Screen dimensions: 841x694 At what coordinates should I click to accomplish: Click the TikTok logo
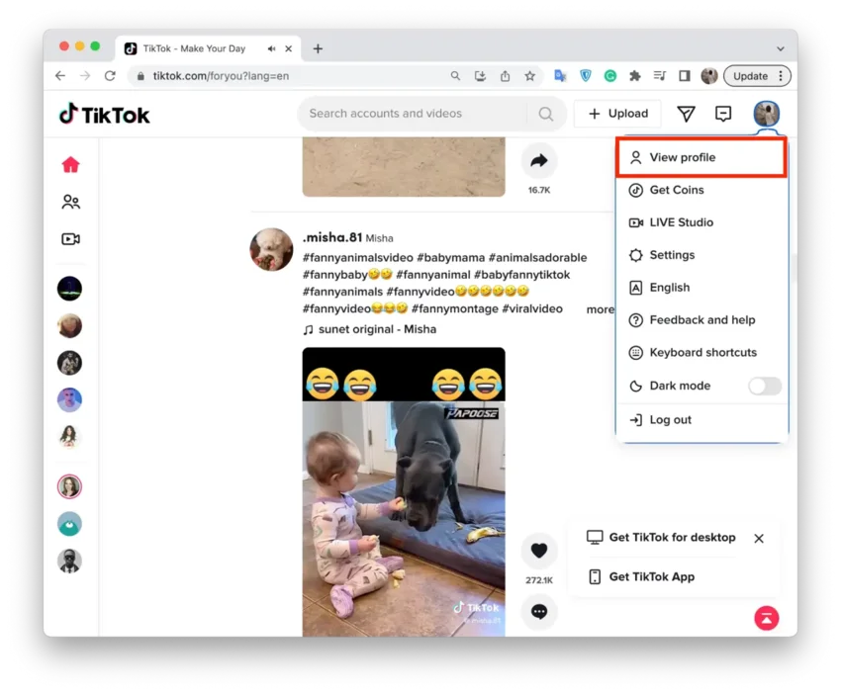(x=103, y=114)
